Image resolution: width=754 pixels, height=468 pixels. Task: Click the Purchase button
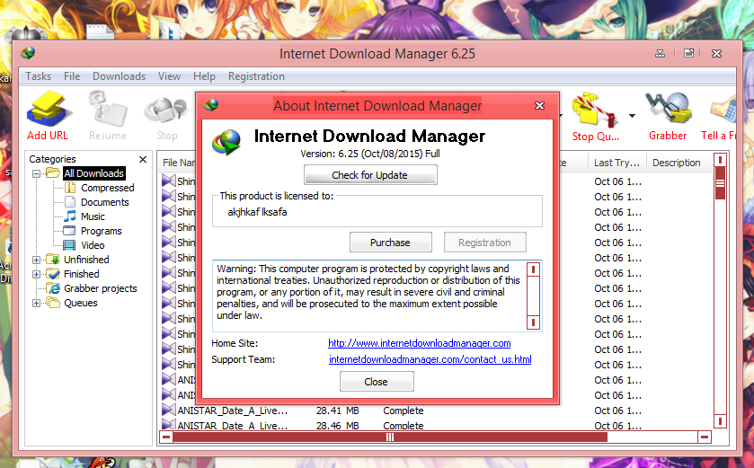[x=390, y=243]
